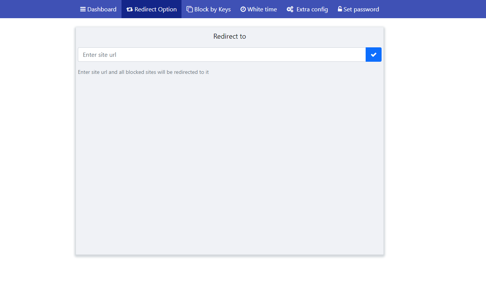Image resolution: width=486 pixels, height=303 pixels.
Task: Go to the Set password screen
Action: (x=358, y=9)
